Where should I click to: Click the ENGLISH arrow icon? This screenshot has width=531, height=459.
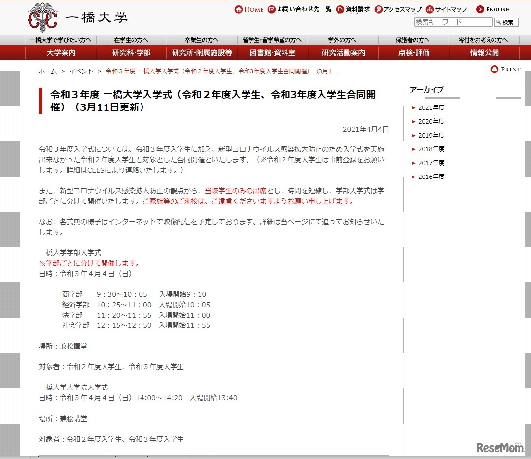click(480, 9)
